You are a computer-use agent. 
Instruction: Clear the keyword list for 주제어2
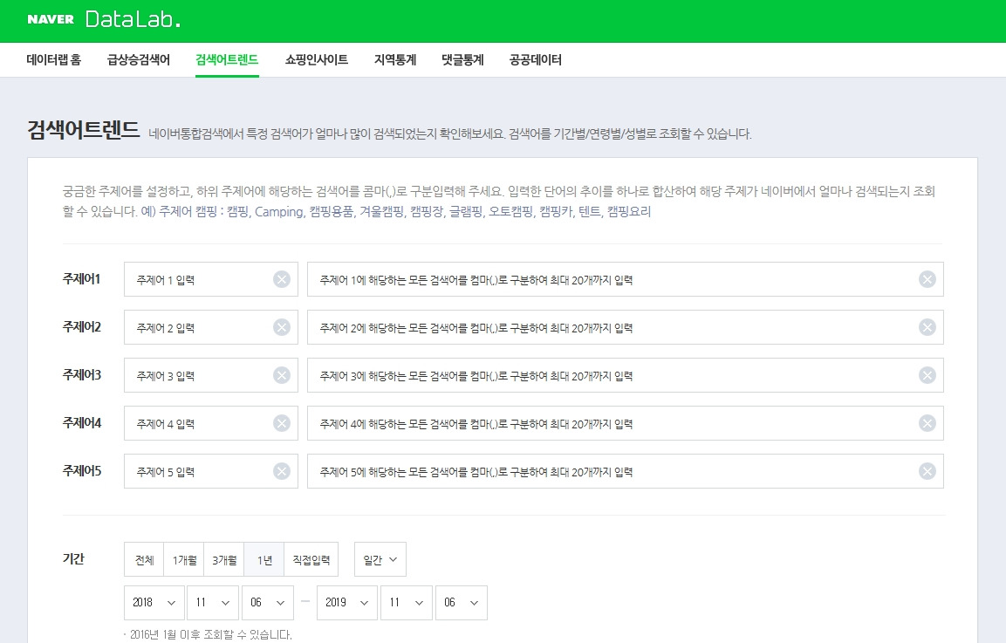pos(927,326)
